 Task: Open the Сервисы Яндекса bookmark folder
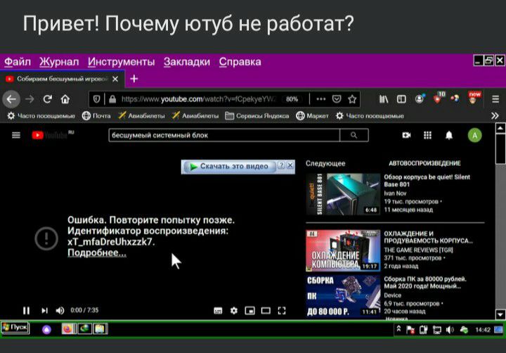click(257, 115)
